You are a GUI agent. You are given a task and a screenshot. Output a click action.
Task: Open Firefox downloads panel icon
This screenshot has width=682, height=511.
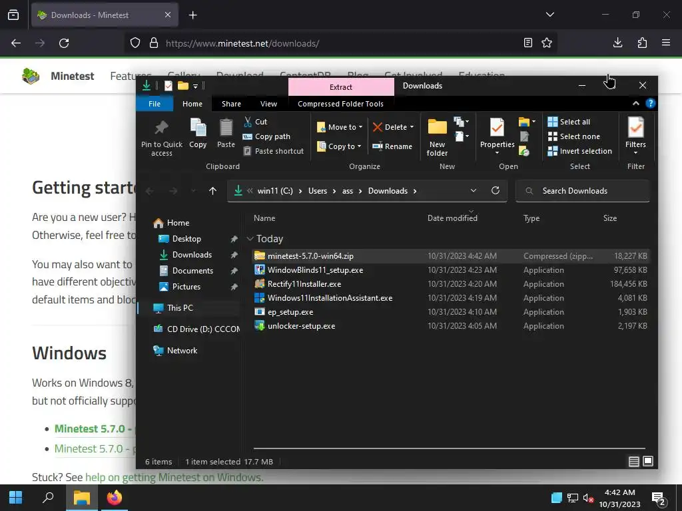[x=617, y=43]
